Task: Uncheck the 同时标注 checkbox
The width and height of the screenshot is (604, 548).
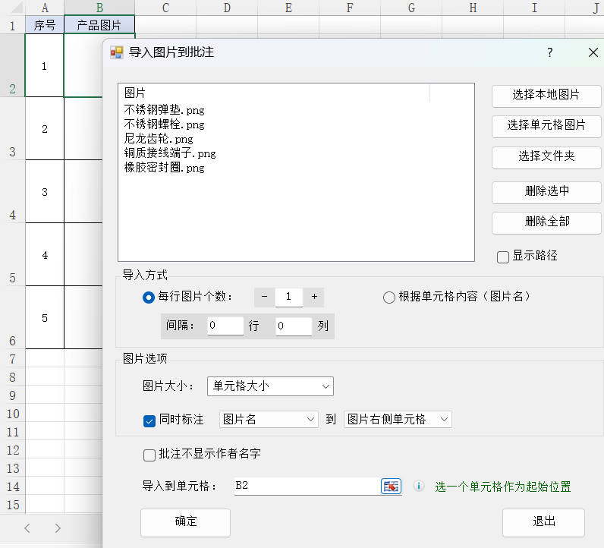Action: point(149,420)
